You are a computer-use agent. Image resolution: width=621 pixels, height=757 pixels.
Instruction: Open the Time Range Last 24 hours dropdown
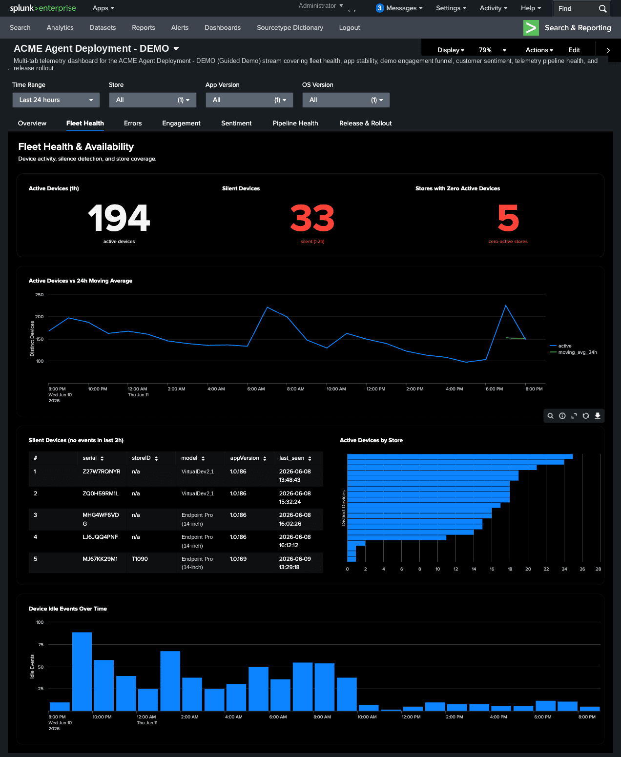(56, 100)
